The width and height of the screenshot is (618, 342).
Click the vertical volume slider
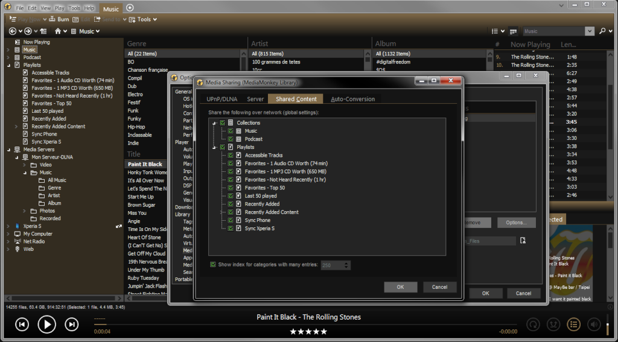tap(607, 325)
